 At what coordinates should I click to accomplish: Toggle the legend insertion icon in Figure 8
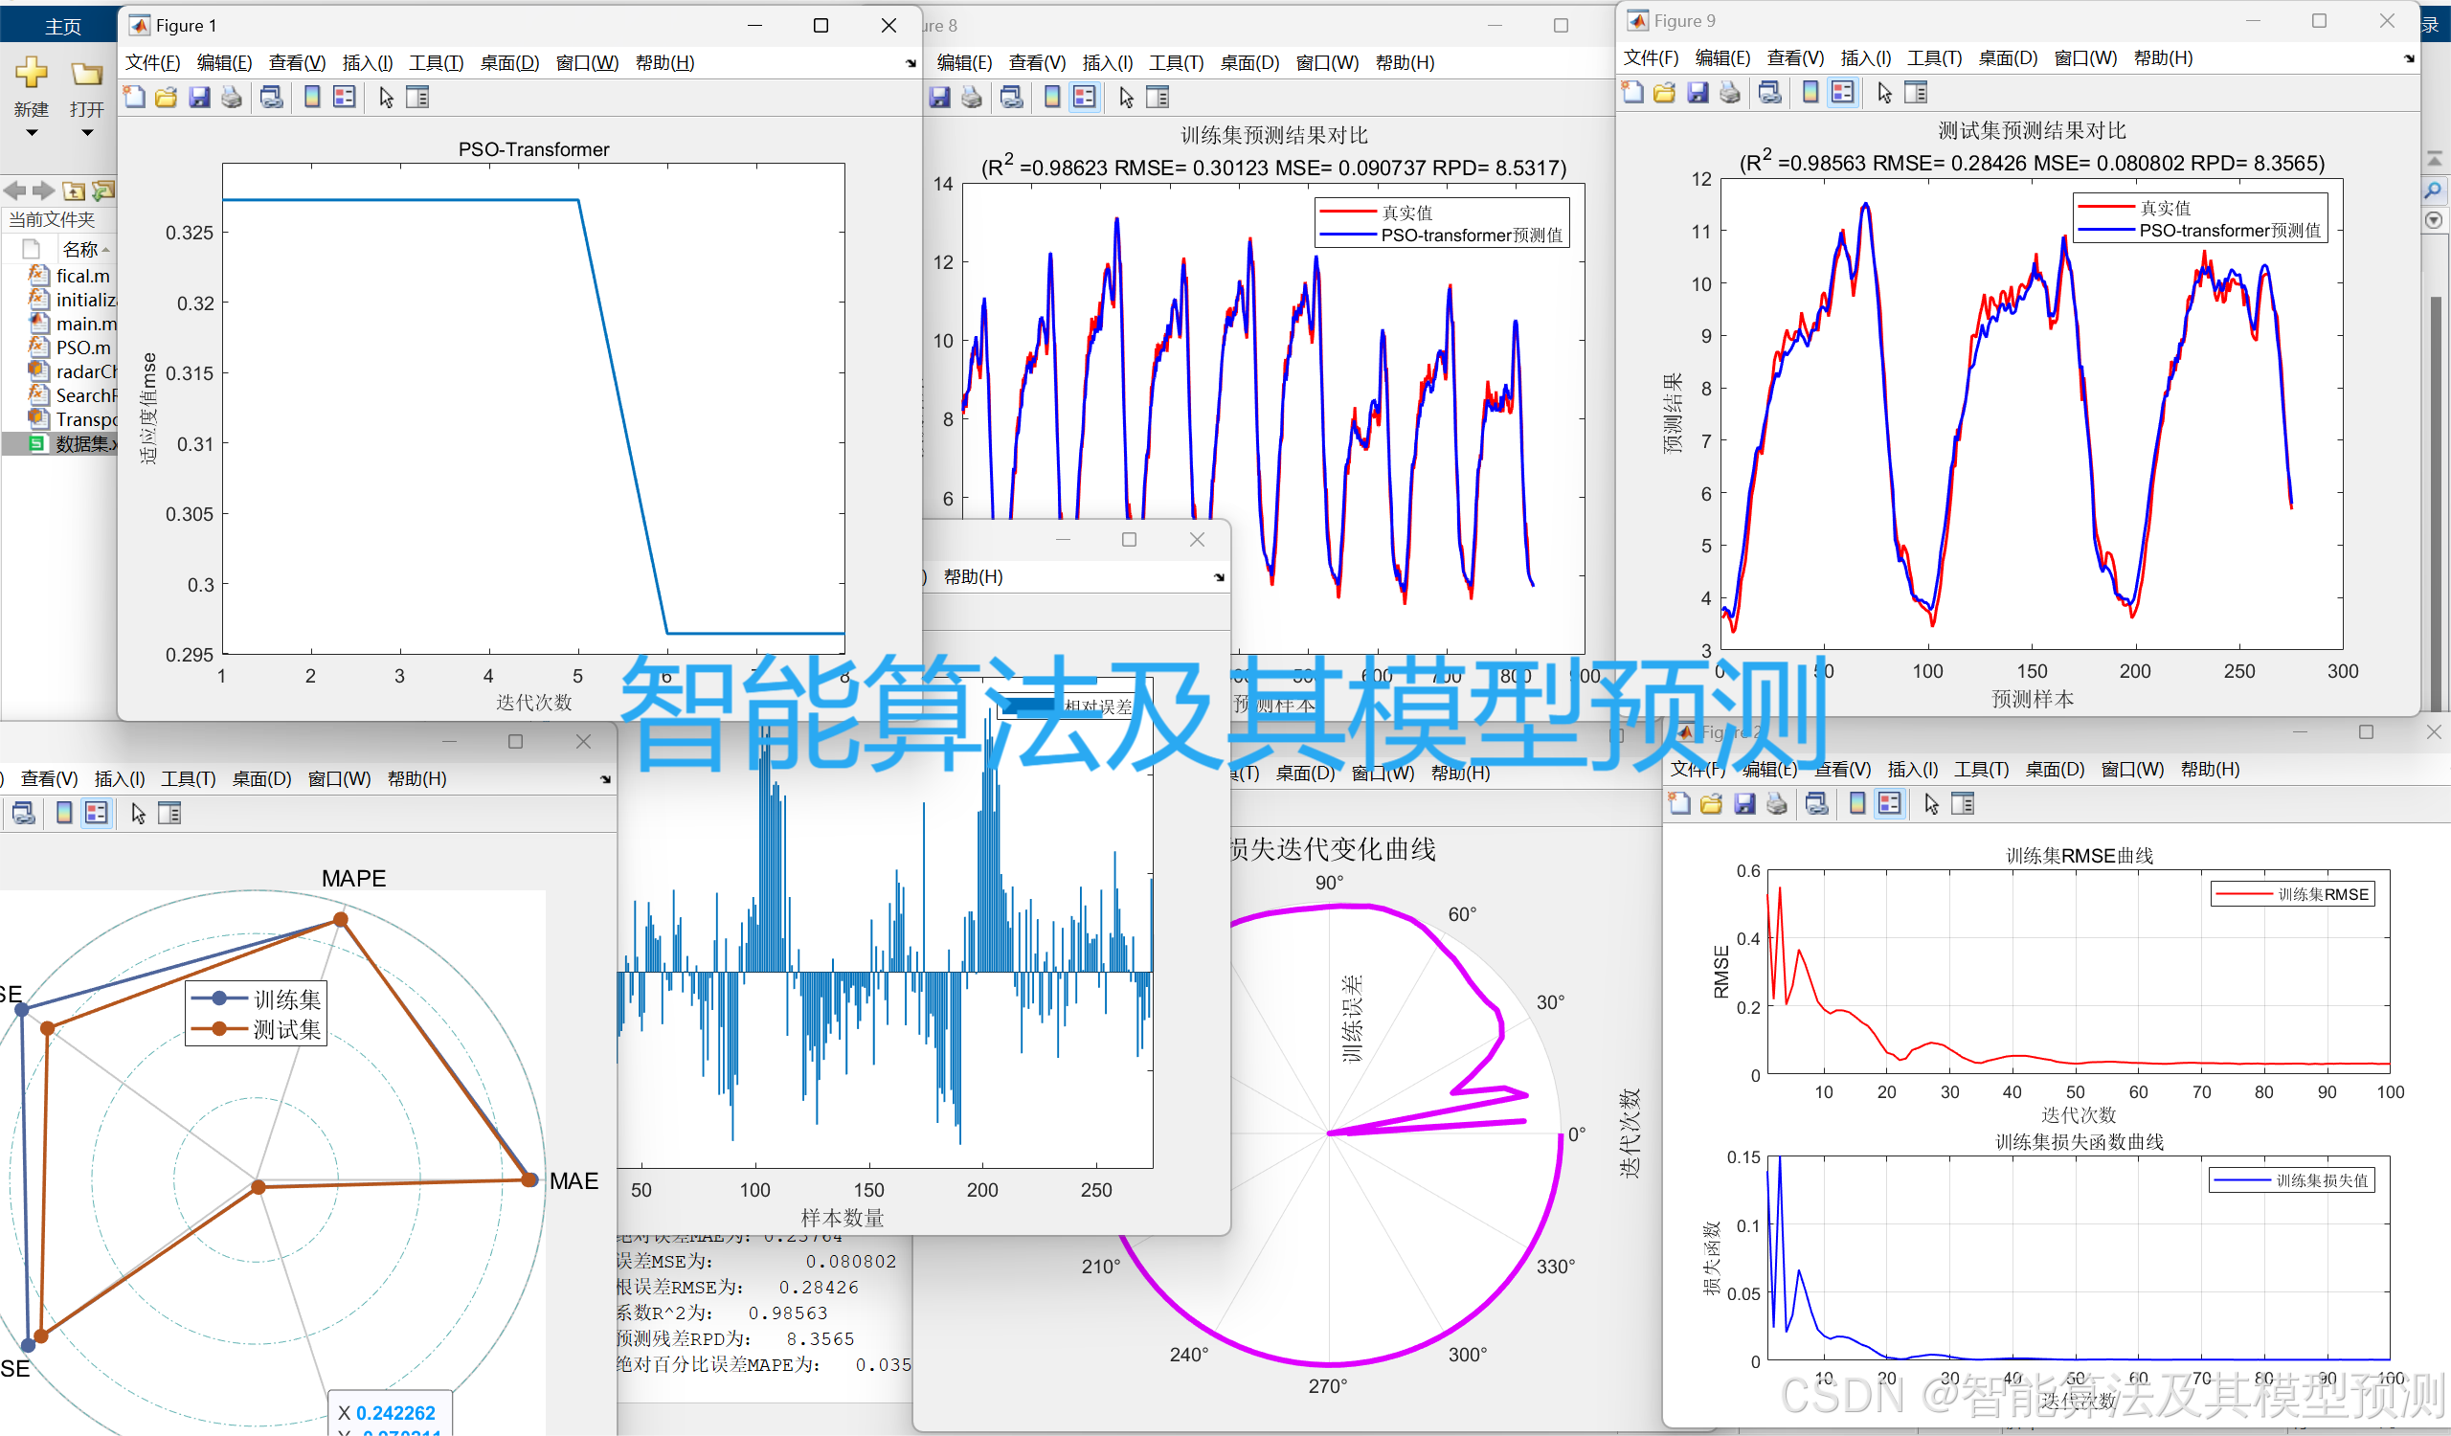1084,97
